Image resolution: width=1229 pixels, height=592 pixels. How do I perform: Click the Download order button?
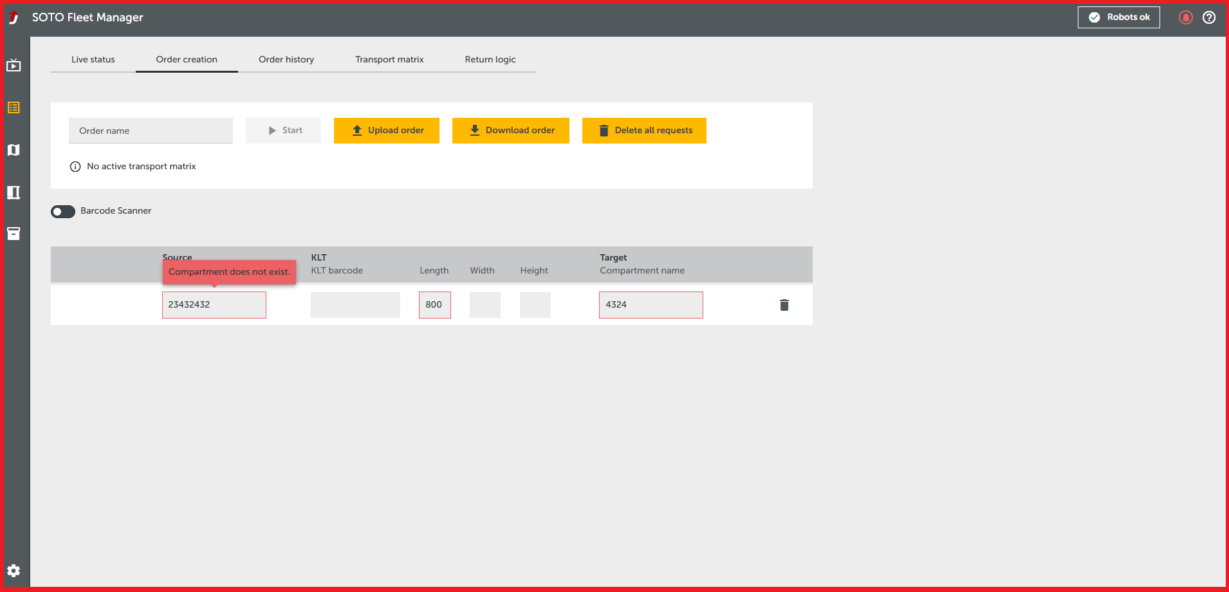(511, 131)
